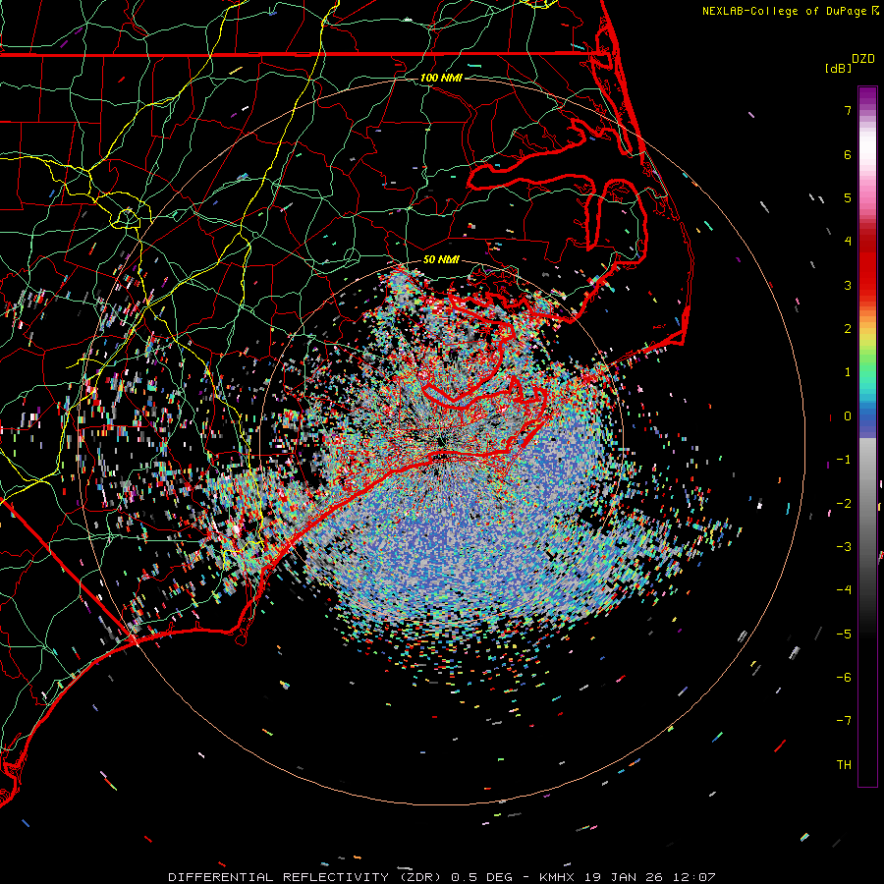Click the [dB] units label
The image size is (884, 884).
pos(838,68)
